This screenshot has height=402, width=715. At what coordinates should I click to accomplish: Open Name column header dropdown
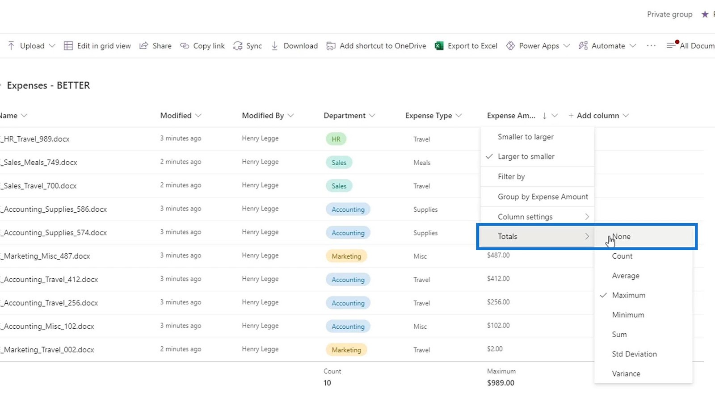pyautogui.click(x=24, y=115)
